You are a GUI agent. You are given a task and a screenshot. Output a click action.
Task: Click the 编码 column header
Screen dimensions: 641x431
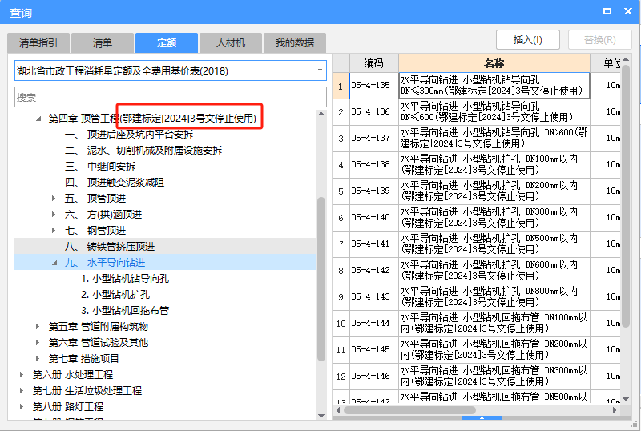tap(373, 63)
